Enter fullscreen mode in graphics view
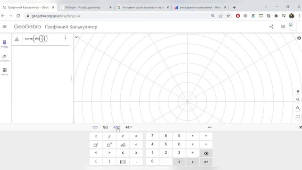The width and height of the screenshot is (302, 170). point(298,117)
